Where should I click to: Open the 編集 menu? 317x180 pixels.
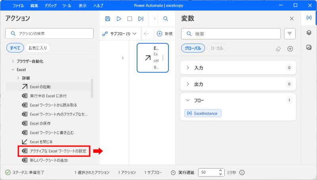coord(34,6)
